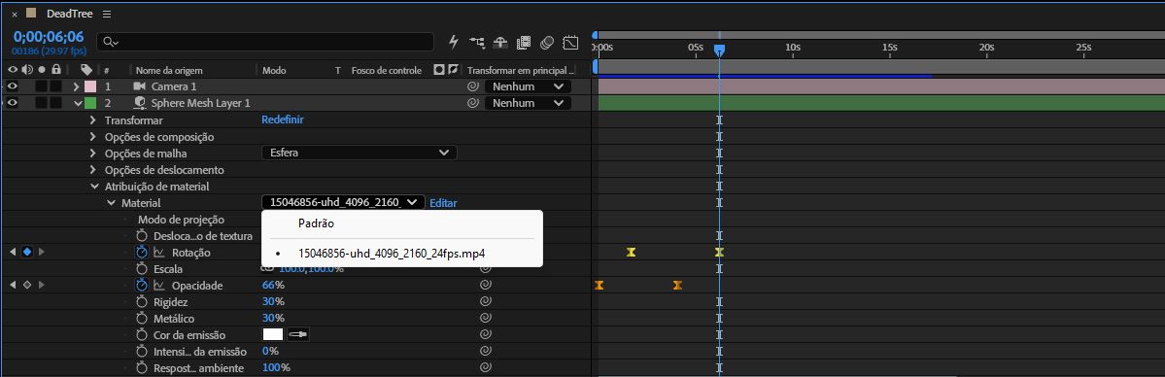
Task: Close the DeadTree composition tab
Action: coord(15,15)
